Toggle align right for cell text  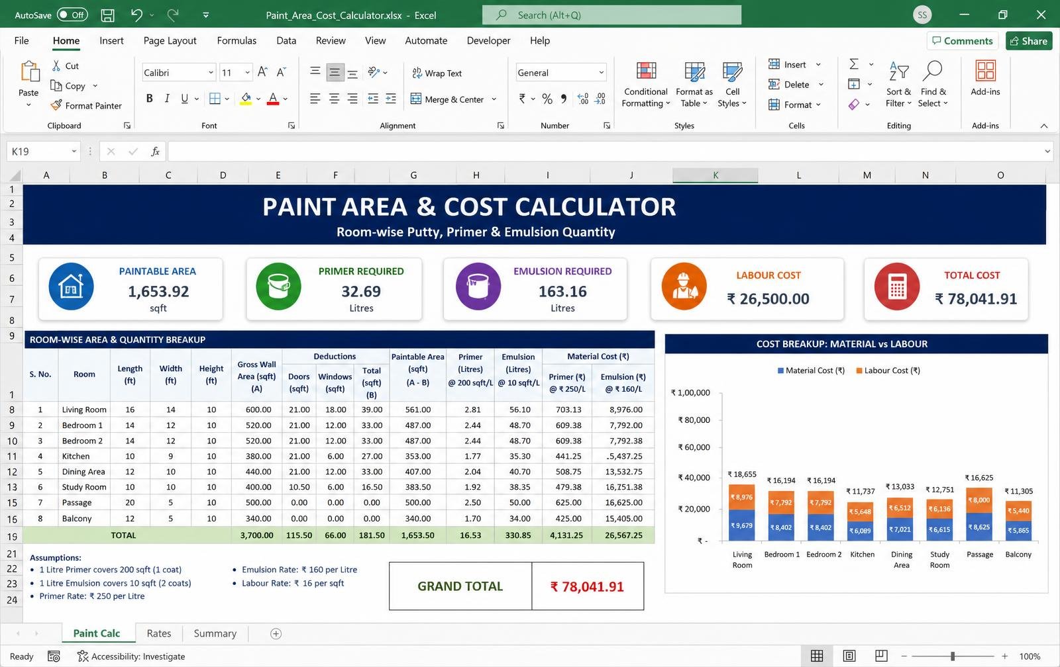[x=352, y=99]
